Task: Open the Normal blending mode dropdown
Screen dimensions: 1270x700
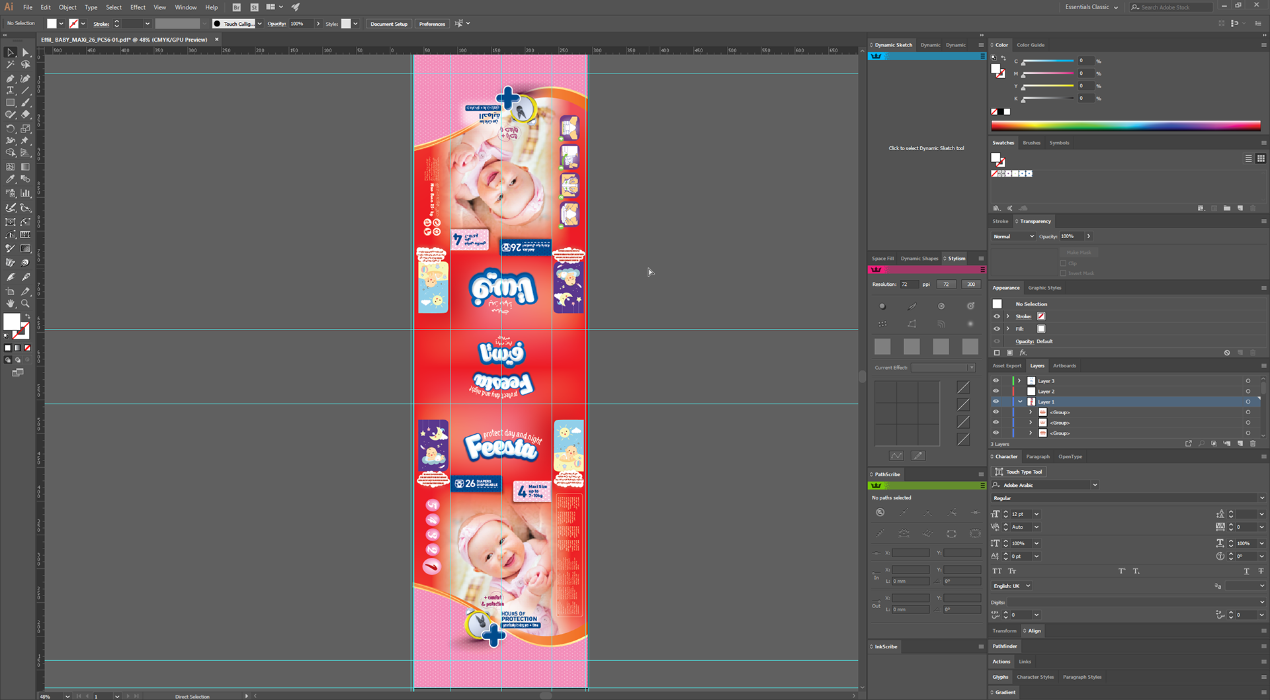Action: click(1013, 236)
